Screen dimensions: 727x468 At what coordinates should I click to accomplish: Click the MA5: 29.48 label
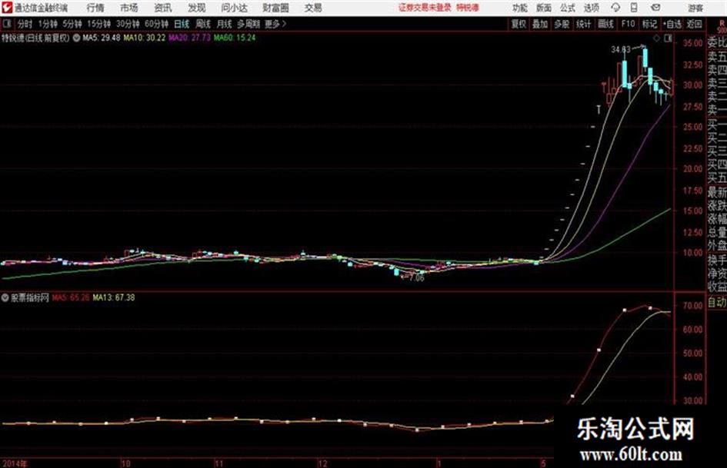click(102, 38)
